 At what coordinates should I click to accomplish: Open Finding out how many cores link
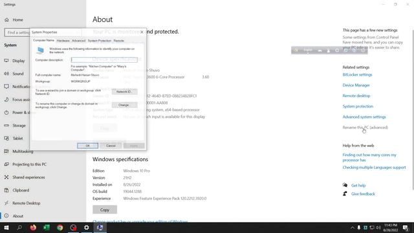coord(369,157)
